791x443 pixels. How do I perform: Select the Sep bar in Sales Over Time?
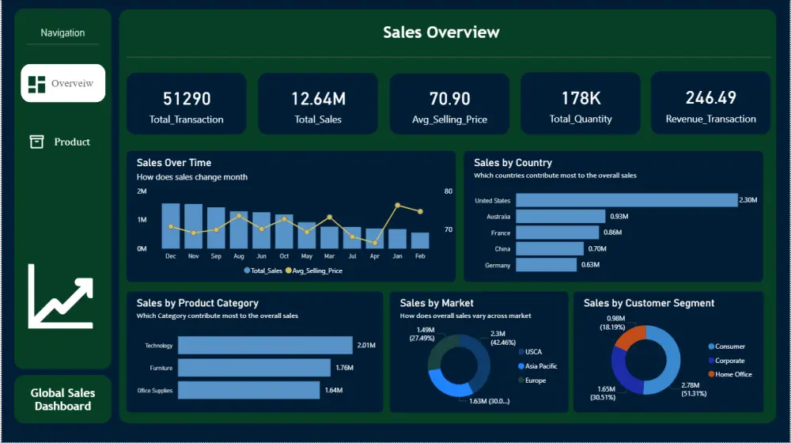pos(216,228)
